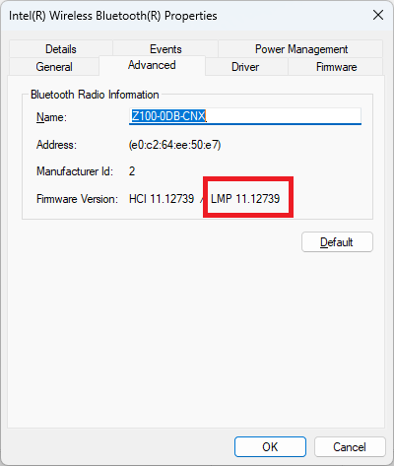Click the Name input field
Image resolution: width=394 pixels, height=466 pixels.
coord(245,116)
